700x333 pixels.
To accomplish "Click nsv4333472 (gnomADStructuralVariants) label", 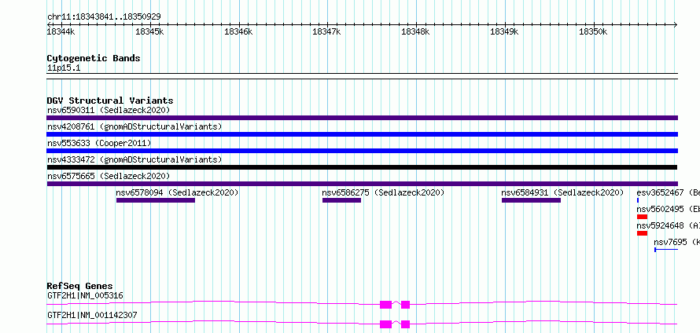I will coord(134,159).
